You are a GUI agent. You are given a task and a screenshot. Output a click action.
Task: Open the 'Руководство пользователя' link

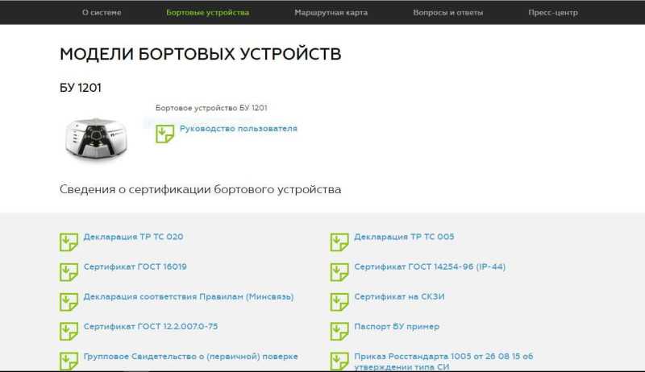239,129
